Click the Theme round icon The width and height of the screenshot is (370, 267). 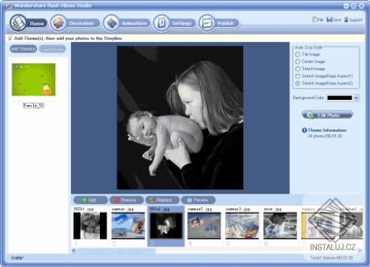[x=18, y=23]
